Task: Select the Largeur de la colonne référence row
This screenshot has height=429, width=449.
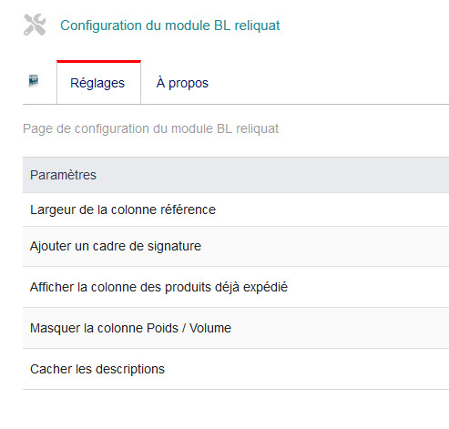Action: point(236,209)
